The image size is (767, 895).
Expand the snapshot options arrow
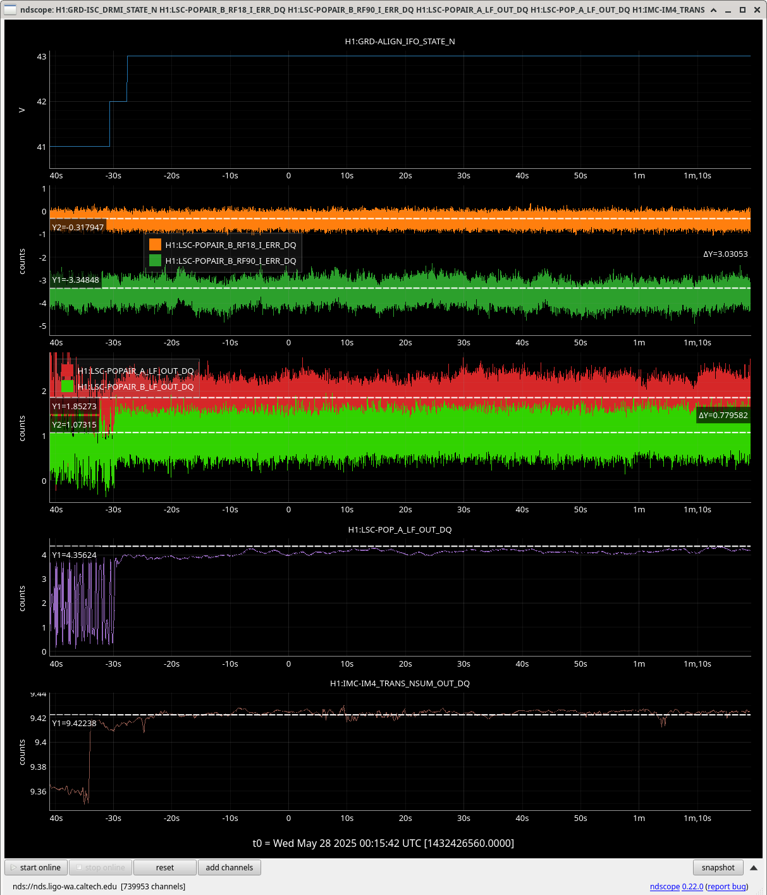click(754, 867)
